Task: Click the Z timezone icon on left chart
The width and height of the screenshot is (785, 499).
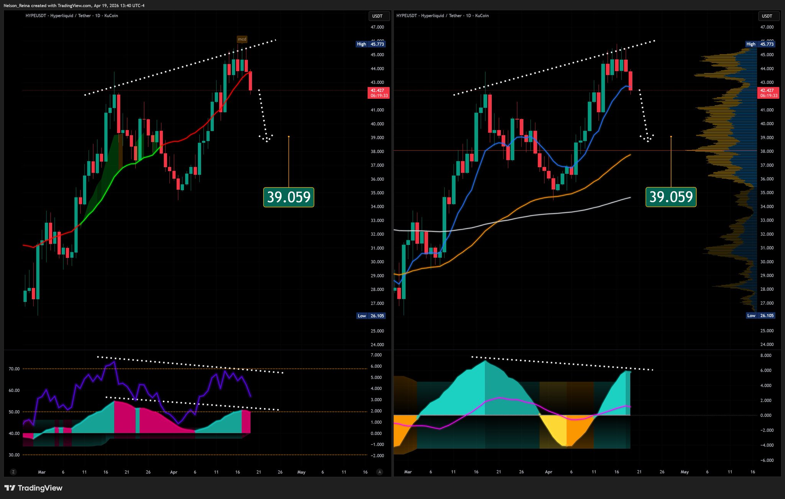Action: click(13, 472)
